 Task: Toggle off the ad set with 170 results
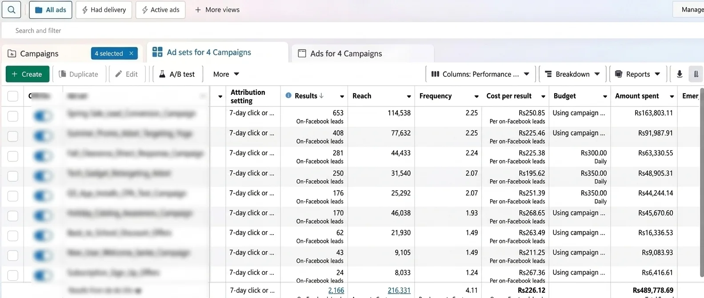pyautogui.click(x=42, y=216)
